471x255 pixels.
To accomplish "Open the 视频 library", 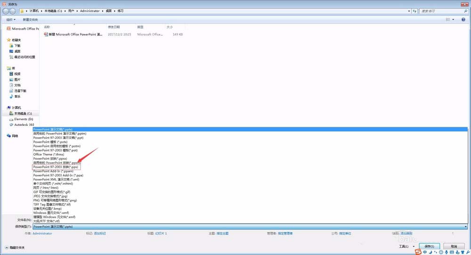I will (15, 74).
